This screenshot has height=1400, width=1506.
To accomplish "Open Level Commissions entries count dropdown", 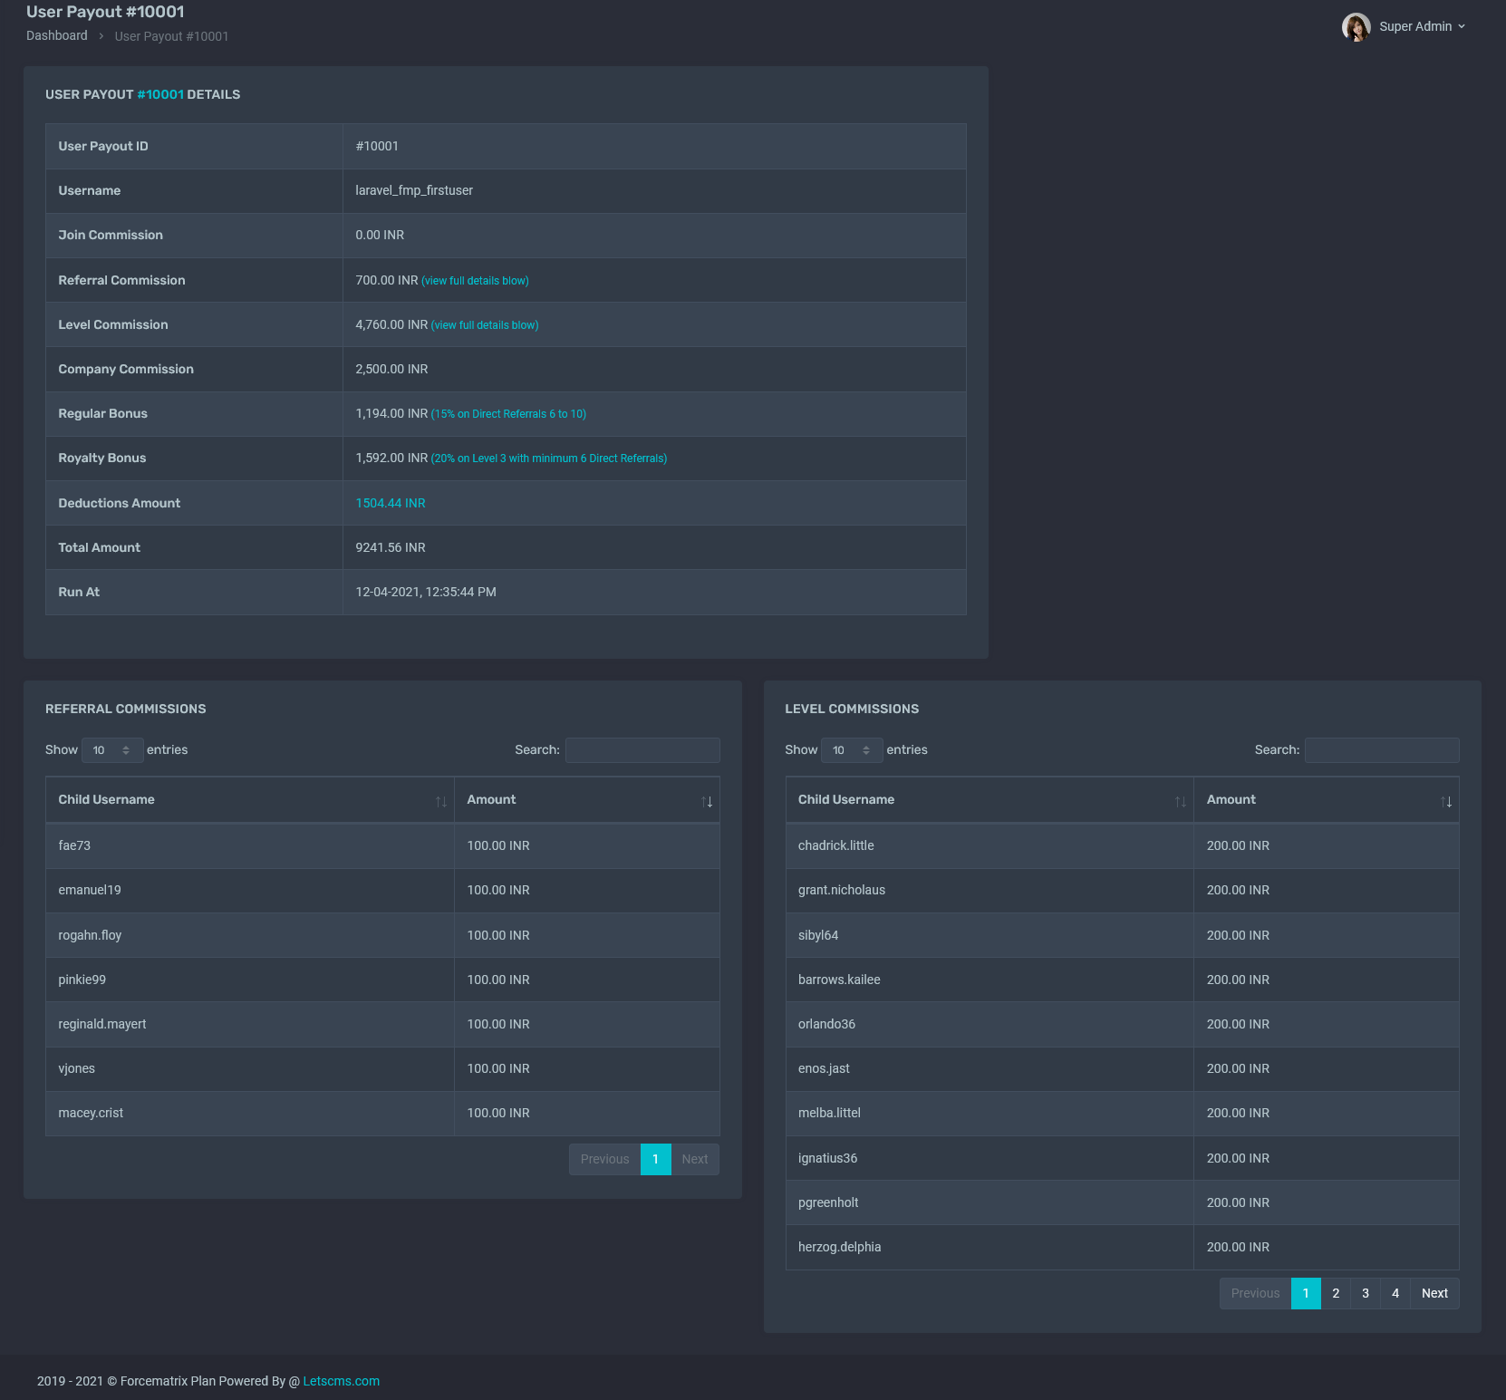I will pyautogui.click(x=852, y=750).
